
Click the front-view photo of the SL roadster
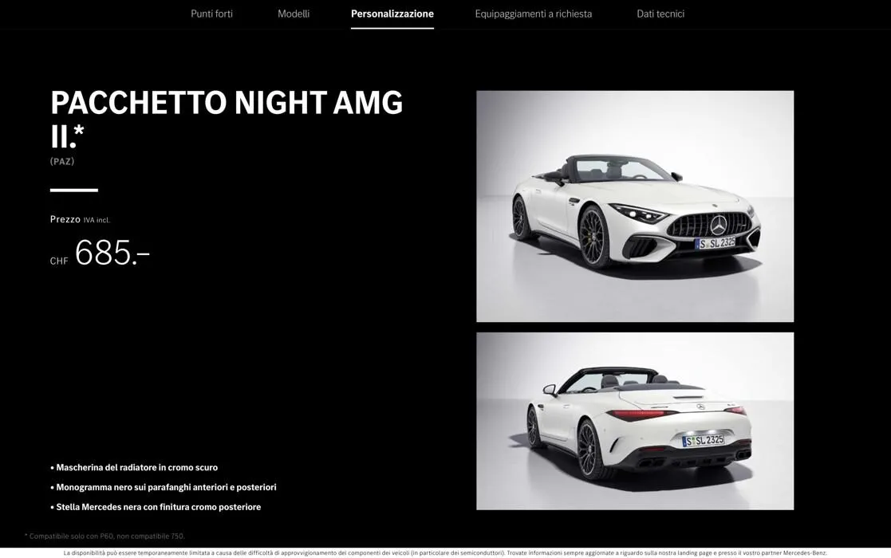click(634, 206)
